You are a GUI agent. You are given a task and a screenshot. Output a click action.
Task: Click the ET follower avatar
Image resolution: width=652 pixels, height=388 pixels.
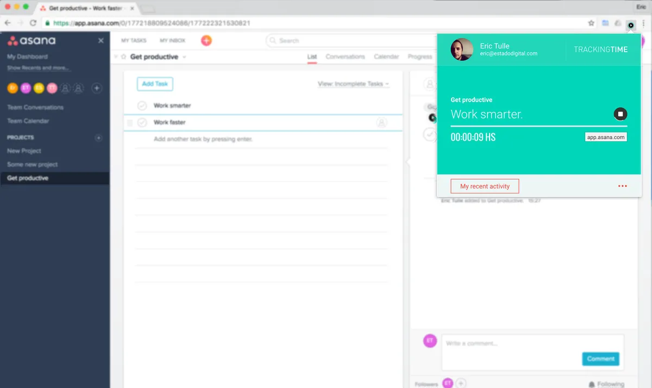click(448, 383)
